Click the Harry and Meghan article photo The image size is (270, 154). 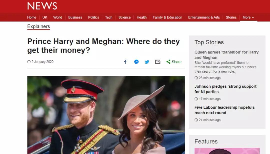click(x=106, y=115)
